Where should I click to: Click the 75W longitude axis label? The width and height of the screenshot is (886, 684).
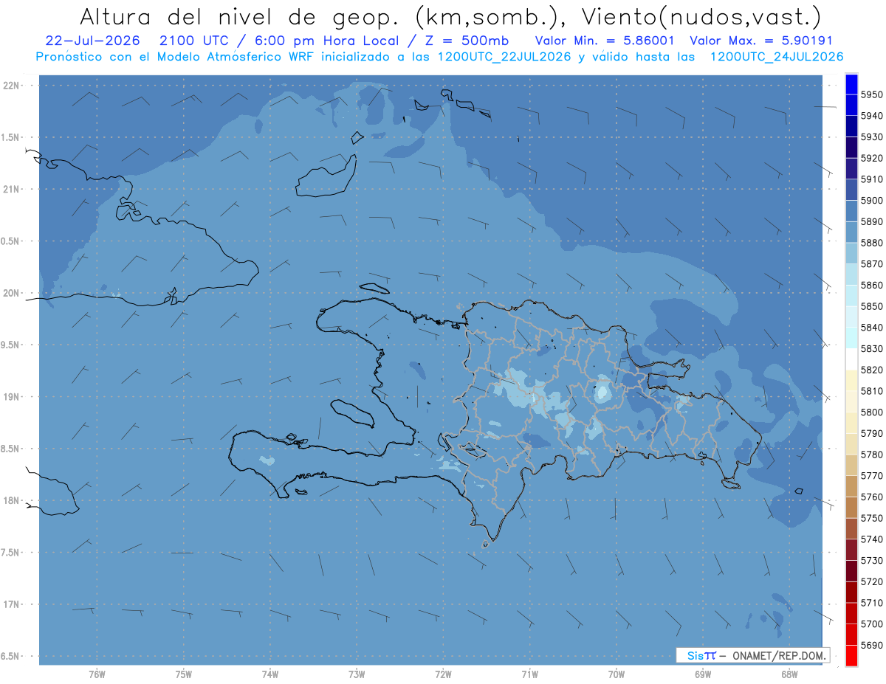[x=184, y=674]
